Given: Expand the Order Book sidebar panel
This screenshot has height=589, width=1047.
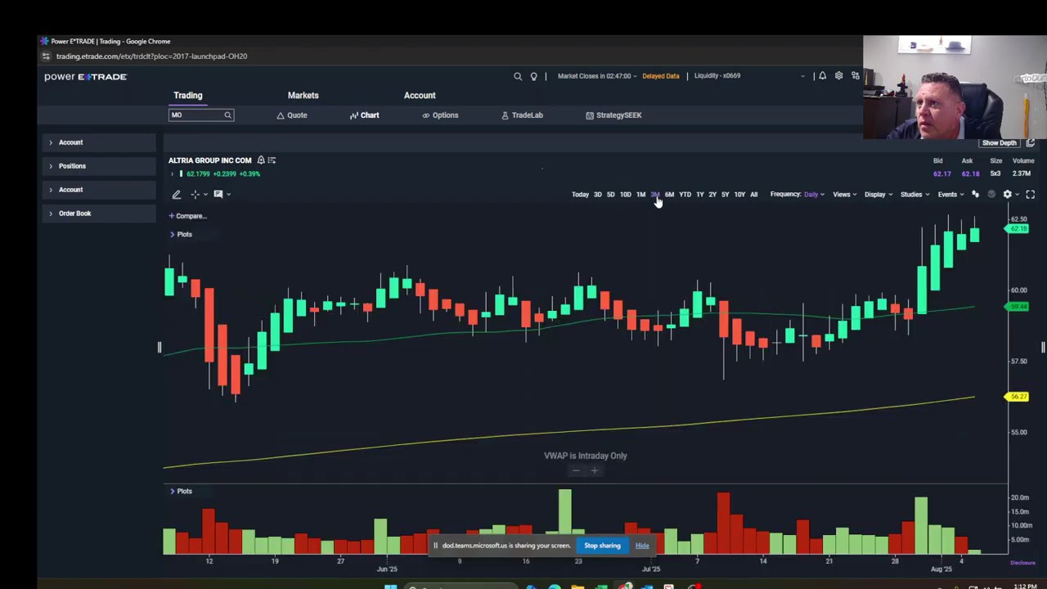Looking at the screenshot, I should coord(99,214).
